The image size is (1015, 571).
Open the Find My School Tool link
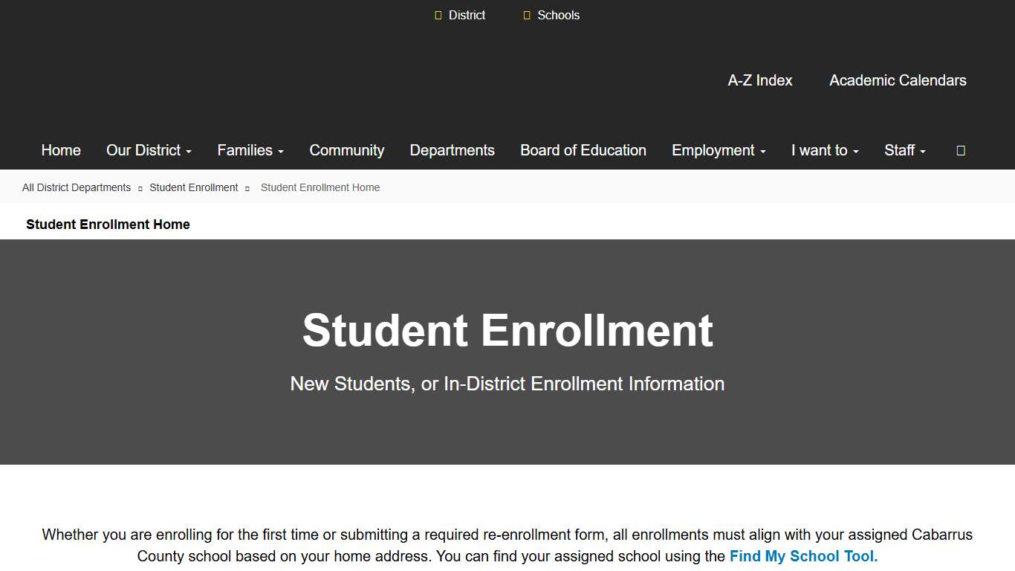[802, 555]
